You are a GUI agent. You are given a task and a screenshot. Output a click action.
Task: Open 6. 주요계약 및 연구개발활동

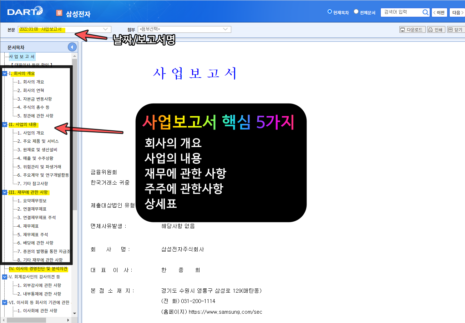pyautogui.click(x=43, y=175)
